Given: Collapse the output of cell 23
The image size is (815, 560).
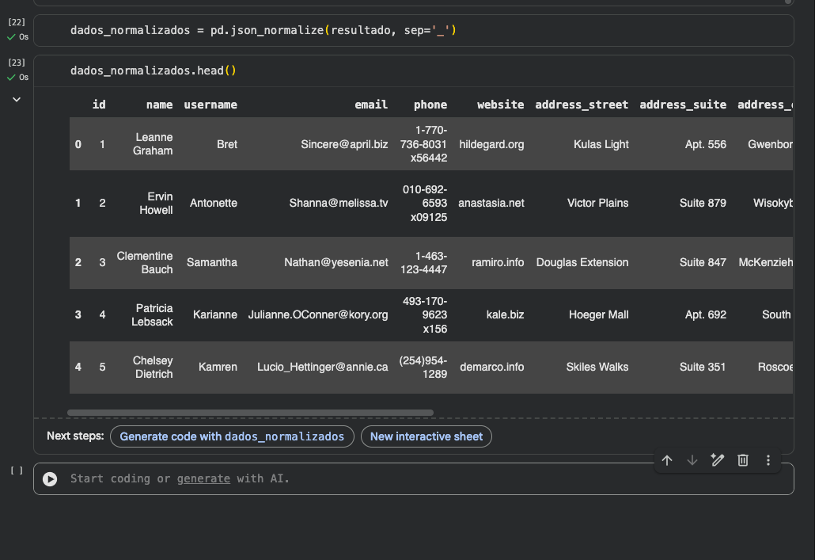Looking at the screenshot, I should (17, 99).
